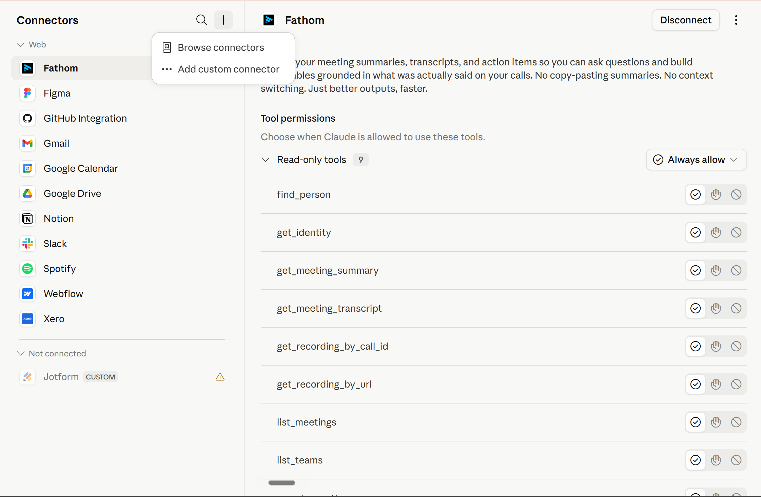Open the Always allow dropdown
The image size is (761, 497).
[696, 160]
